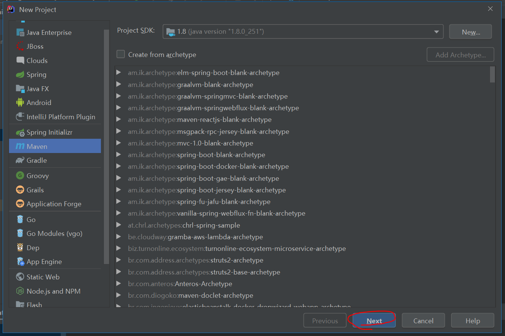This screenshot has height=336, width=505.
Task: Click the Node.js and NPM icon
Action: pyautogui.click(x=20, y=291)
